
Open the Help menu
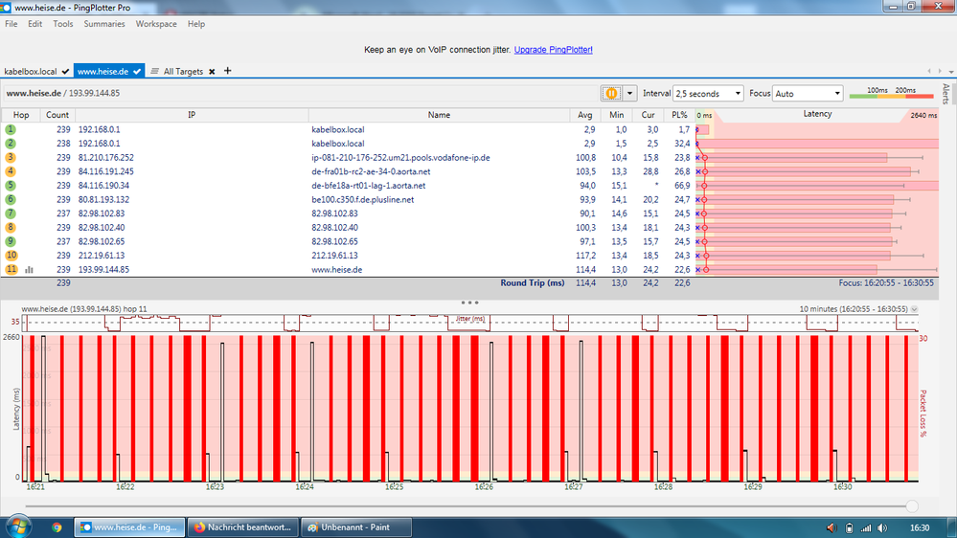tap(196, 24)
